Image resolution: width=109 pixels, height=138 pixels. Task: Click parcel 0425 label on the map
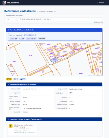coord(84,44)
